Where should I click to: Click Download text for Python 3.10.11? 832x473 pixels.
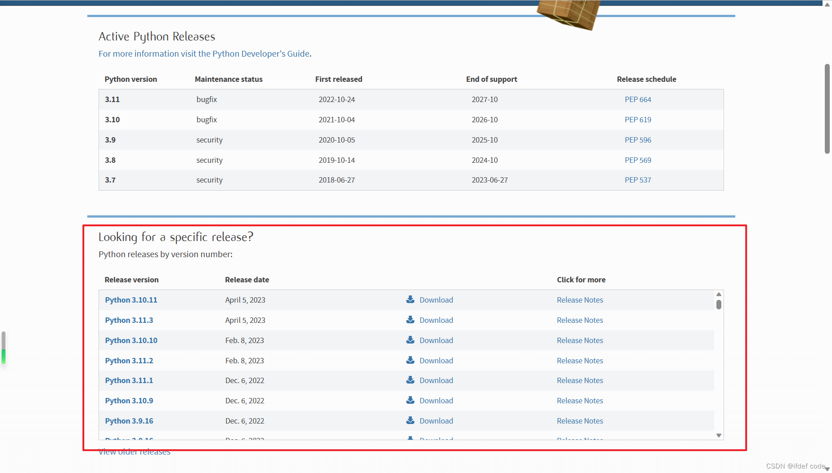tap(436, 300)
